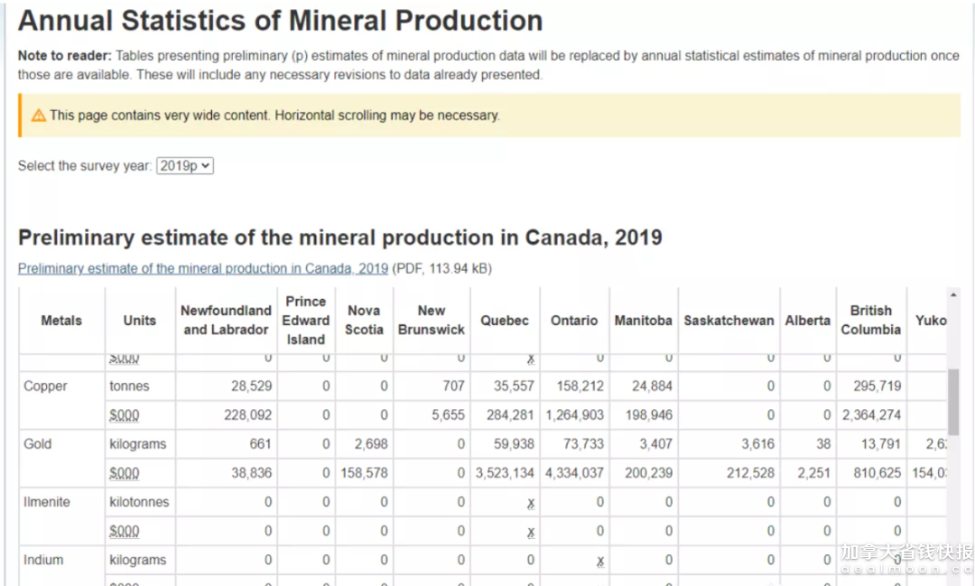Click the Newfoundland and Labrador column header

[226, 321]
